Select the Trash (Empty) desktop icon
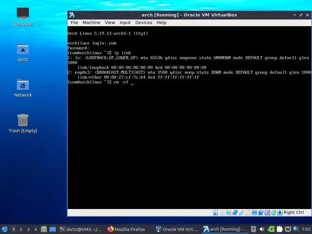This screenshot has width=312, height=234. click(23, 123)
